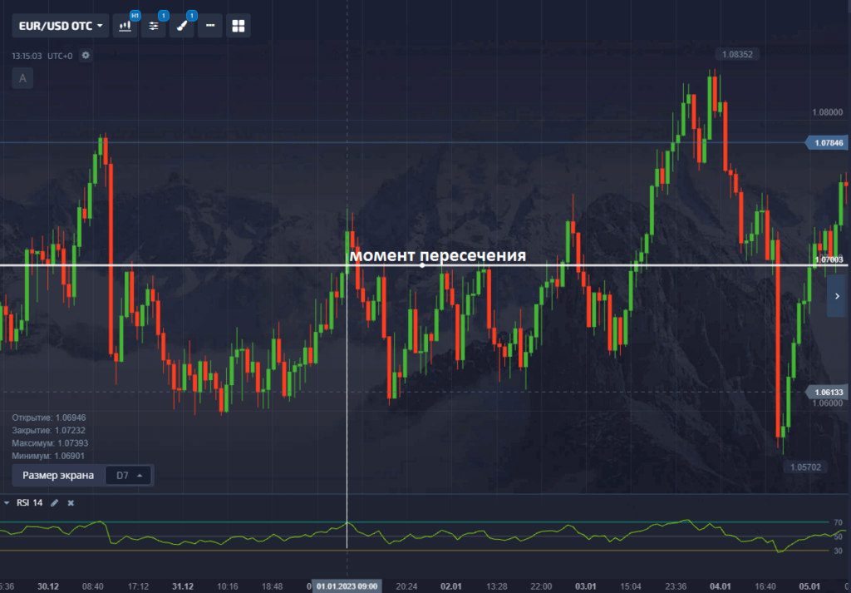The width and height of the screenshot is (851, 593).
Task: Open the multi-chart grid layout icon
Action: 239,26
